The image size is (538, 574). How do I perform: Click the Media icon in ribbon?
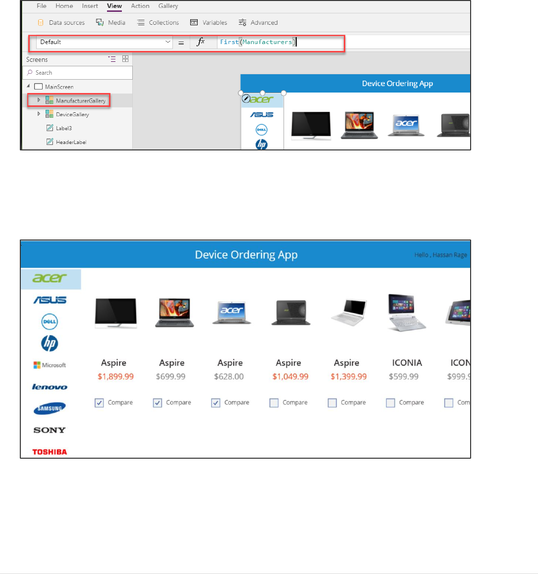pos(100,23)
